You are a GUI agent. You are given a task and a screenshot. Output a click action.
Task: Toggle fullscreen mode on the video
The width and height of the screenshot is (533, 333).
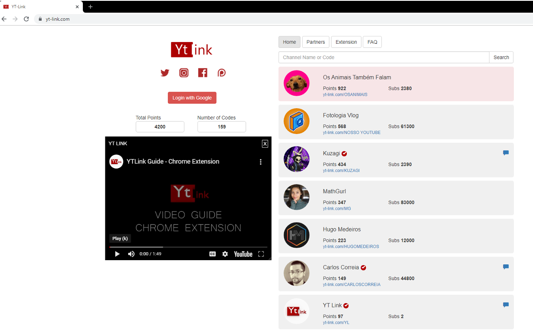(x=261, y=254)
